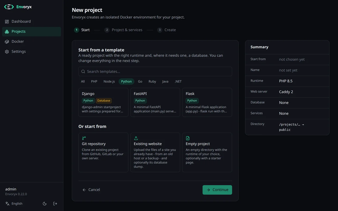
Task: Filter templates by PHP
Action: [x=94, y=81]
